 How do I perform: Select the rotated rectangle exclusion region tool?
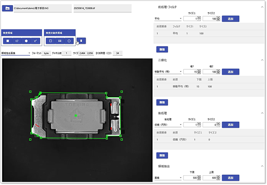click(x=59, y=41)
